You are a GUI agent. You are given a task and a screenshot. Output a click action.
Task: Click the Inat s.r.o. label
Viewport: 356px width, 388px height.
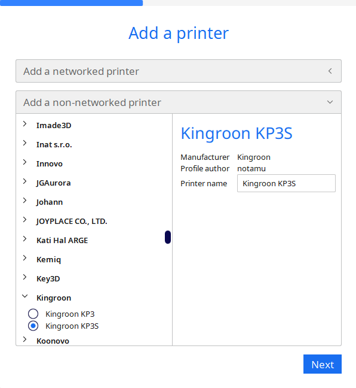[x=54, y=144]
